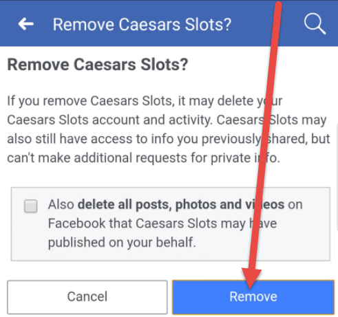Click 'Facebook that Caesars Slots may have' line

pos(162,223)
